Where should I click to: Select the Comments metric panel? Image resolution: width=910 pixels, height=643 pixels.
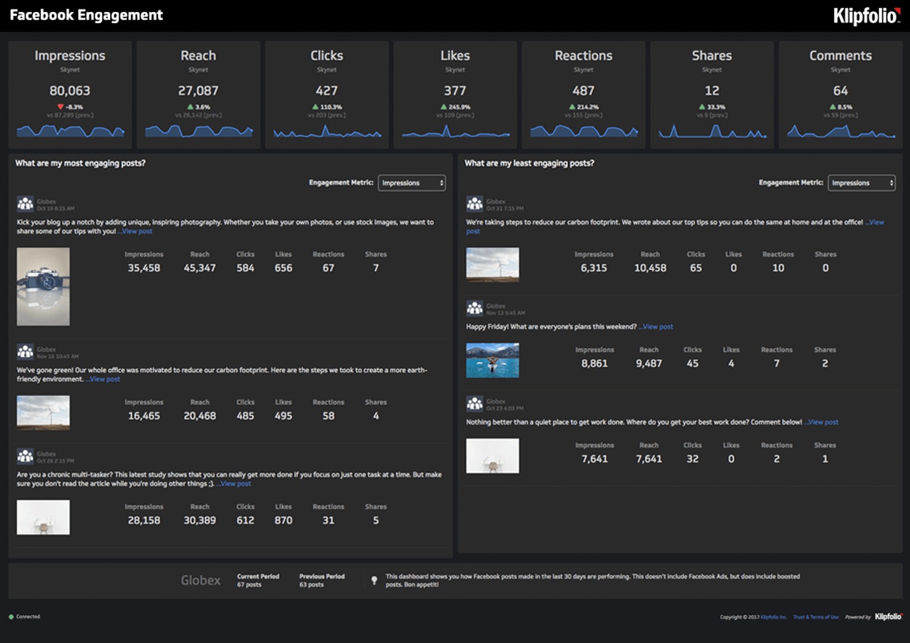[840, 94]
